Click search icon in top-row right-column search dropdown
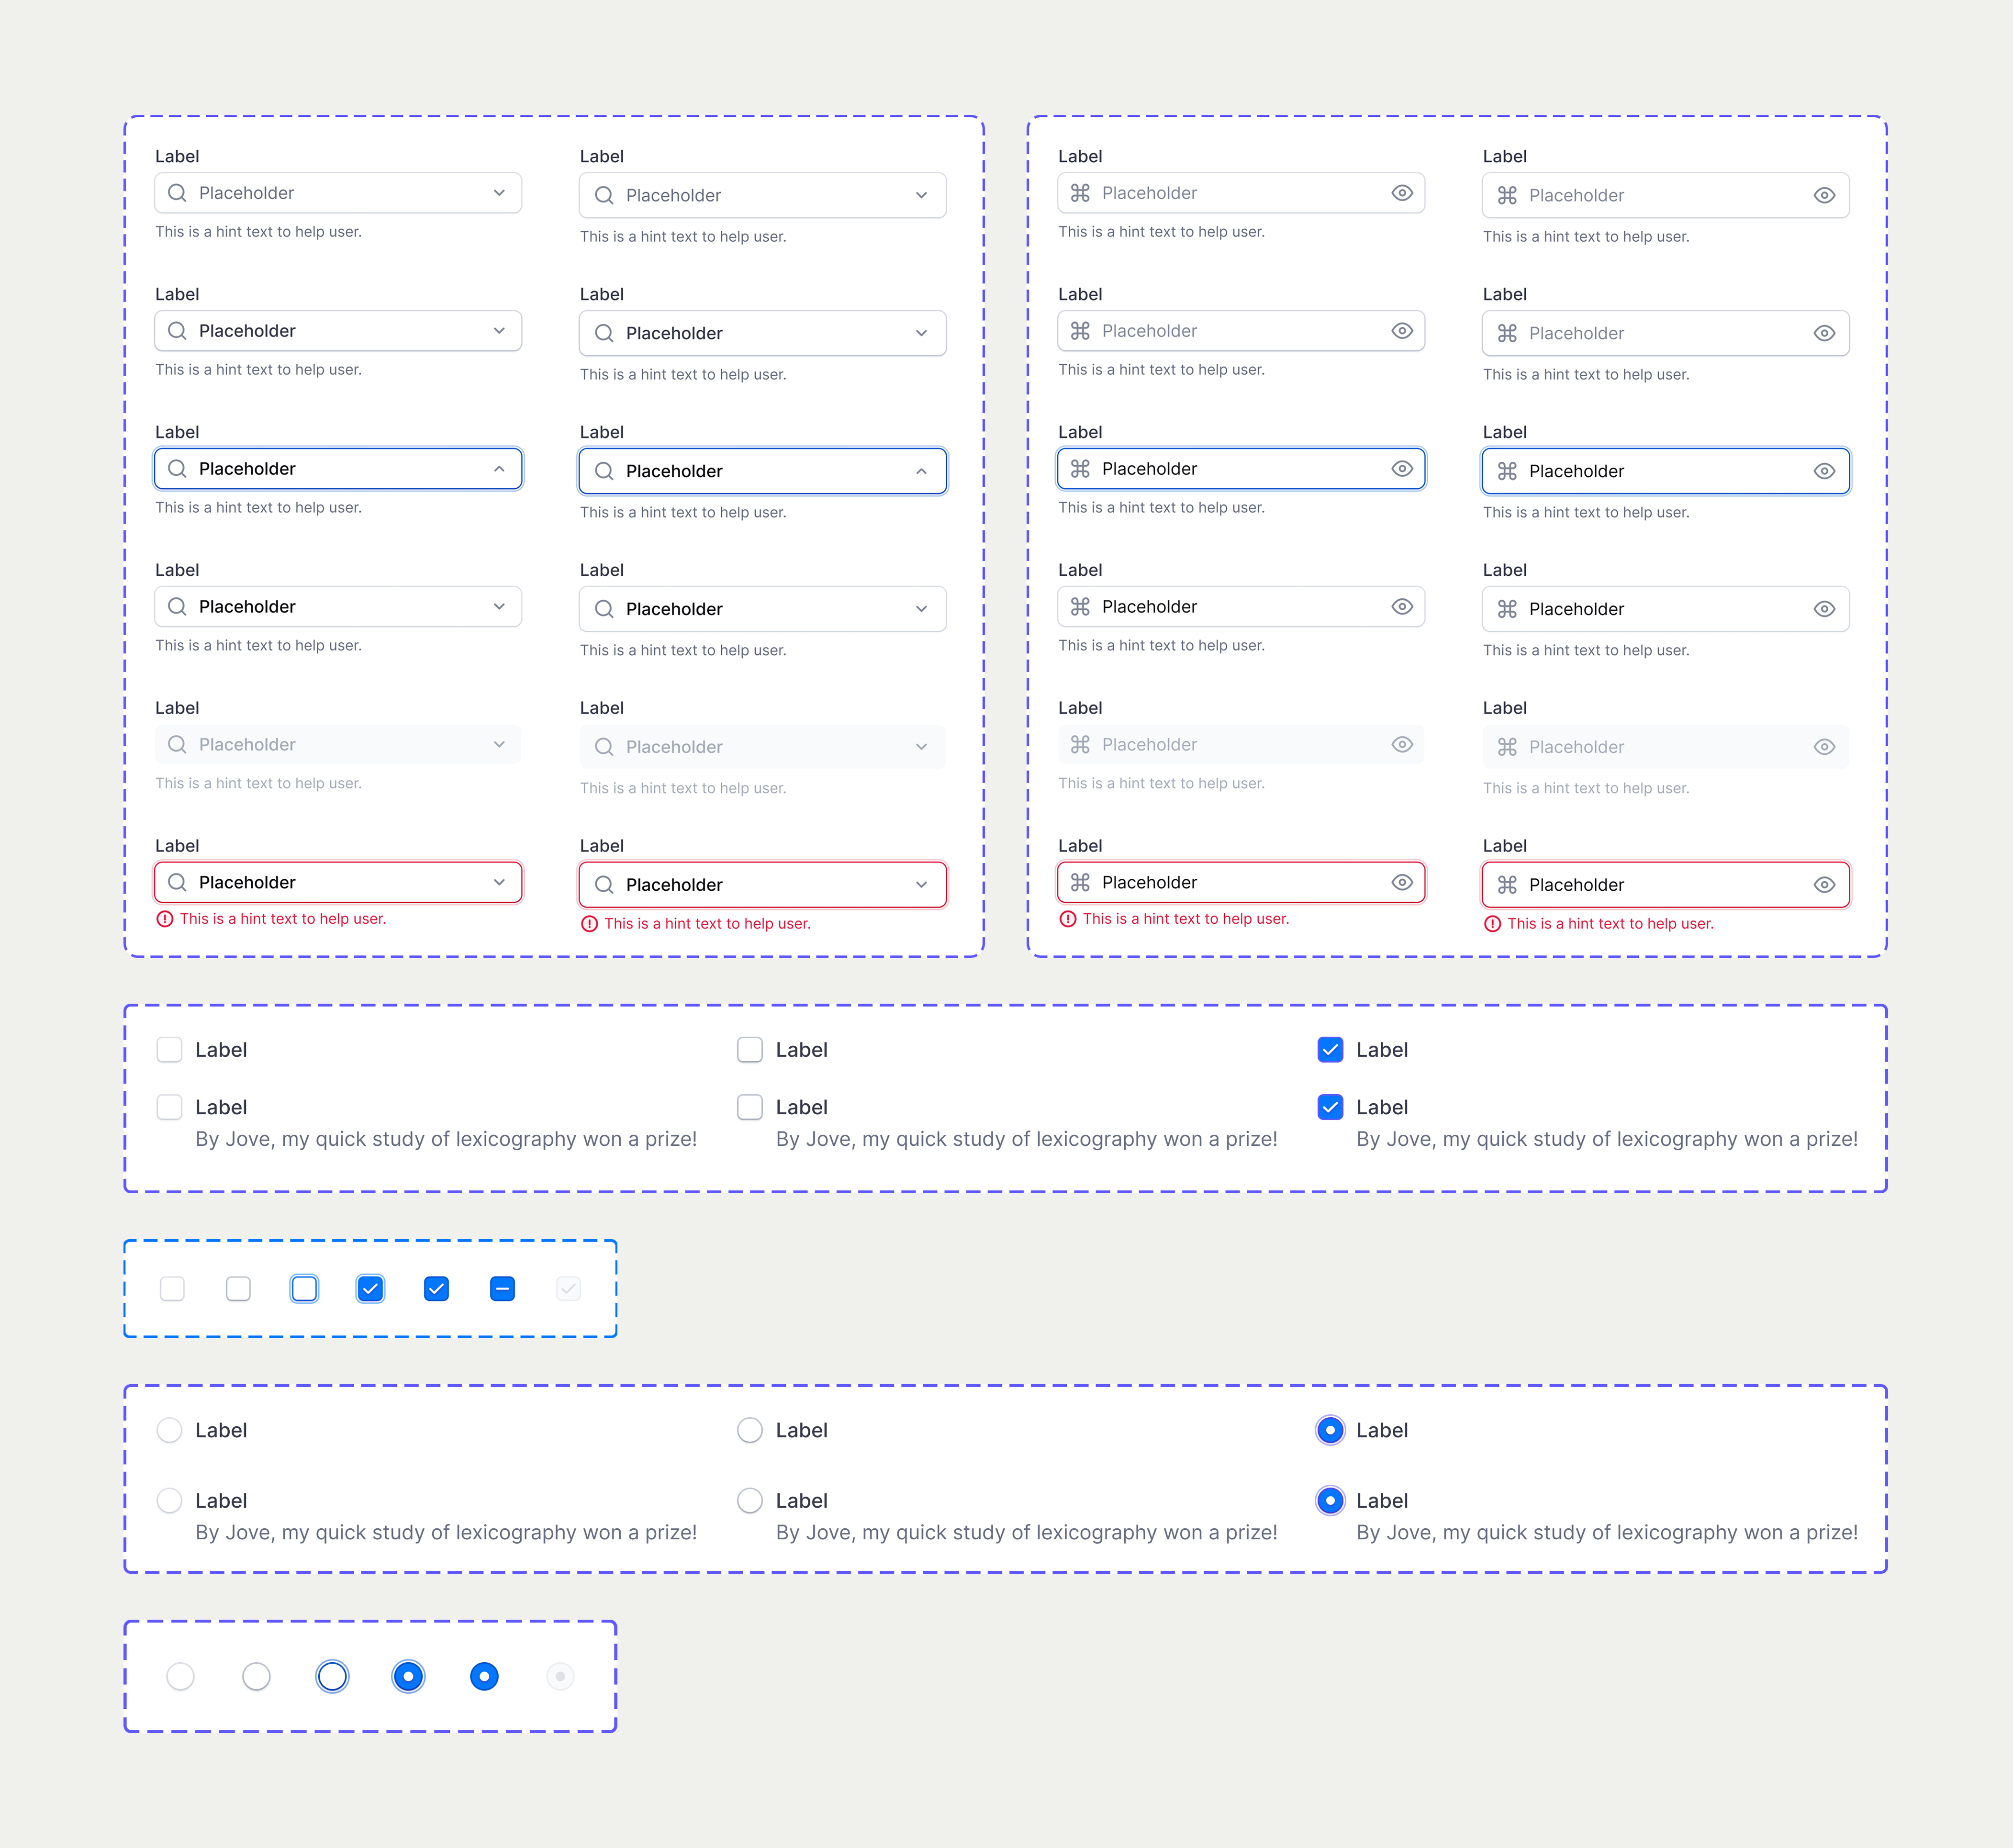 point(604,195)
